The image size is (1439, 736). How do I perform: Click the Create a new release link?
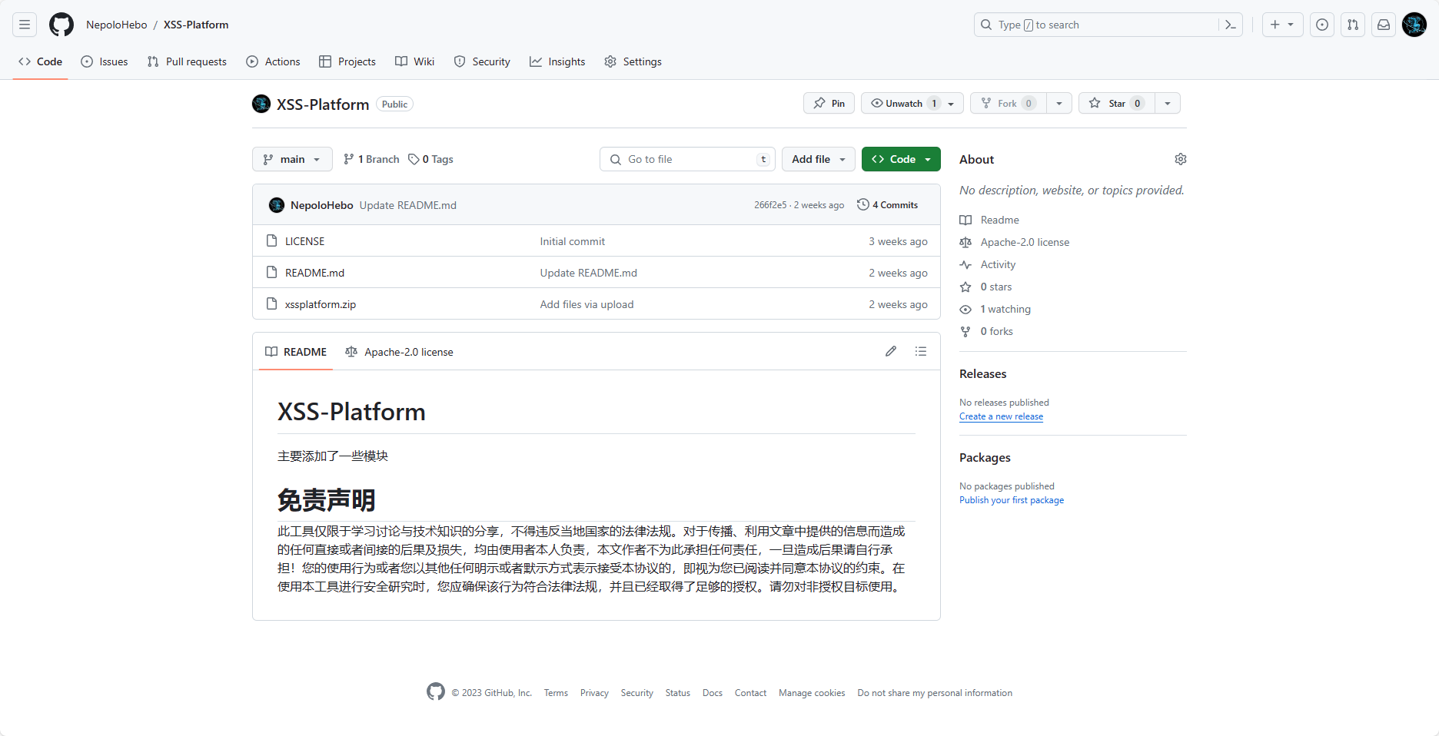1001,416
